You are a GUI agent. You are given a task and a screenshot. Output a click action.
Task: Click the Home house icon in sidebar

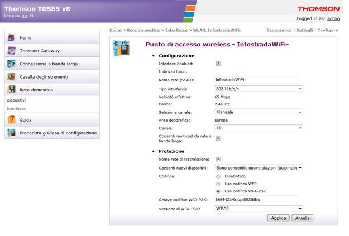click(x=11, y=37)
